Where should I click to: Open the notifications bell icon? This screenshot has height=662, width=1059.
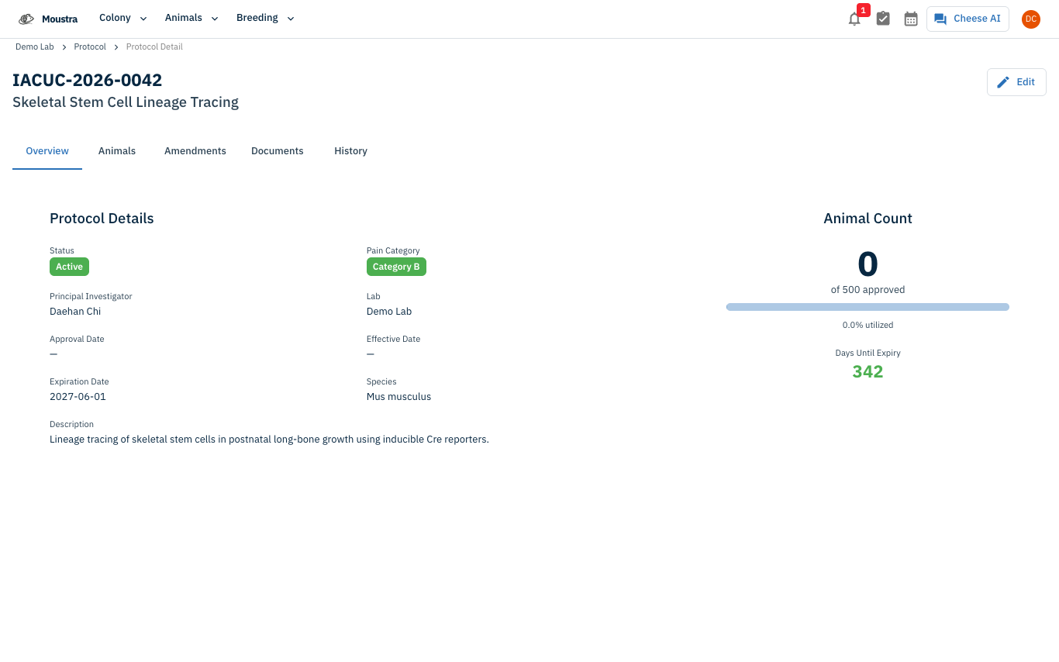click(x=854, y=19)
